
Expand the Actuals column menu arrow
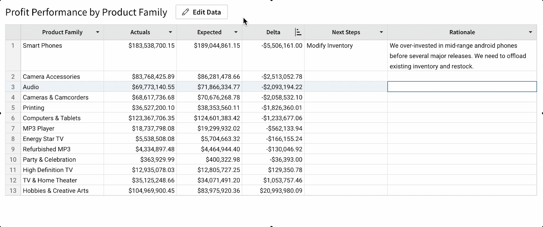coord(170,32)
